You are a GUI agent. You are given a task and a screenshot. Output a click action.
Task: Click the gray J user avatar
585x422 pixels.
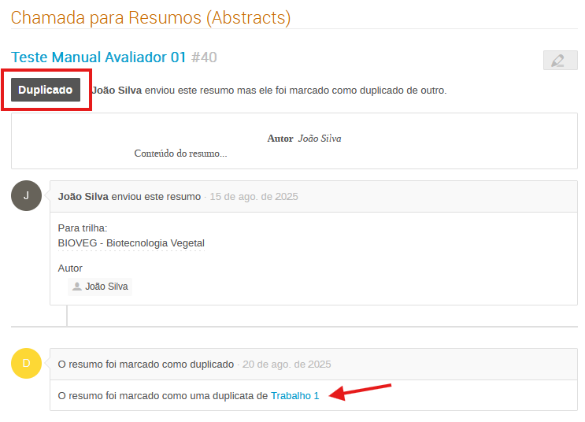coord(26,196)
